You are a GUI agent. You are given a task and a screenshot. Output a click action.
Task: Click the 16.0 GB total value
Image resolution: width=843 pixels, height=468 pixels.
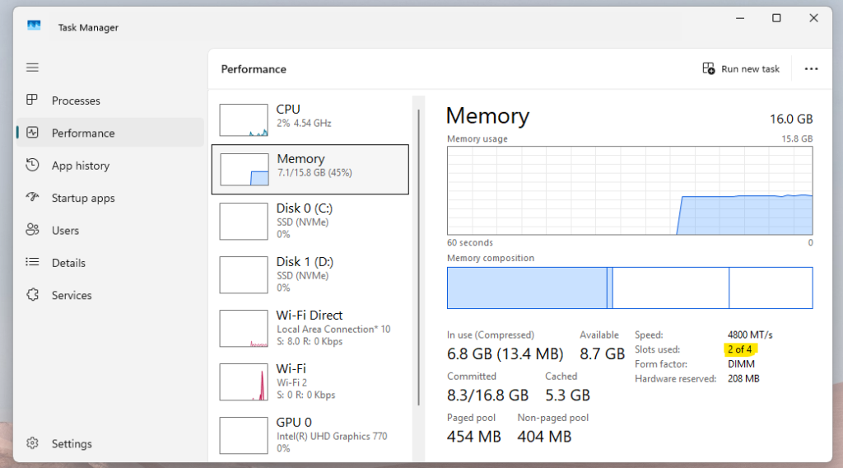click(791, 119)
